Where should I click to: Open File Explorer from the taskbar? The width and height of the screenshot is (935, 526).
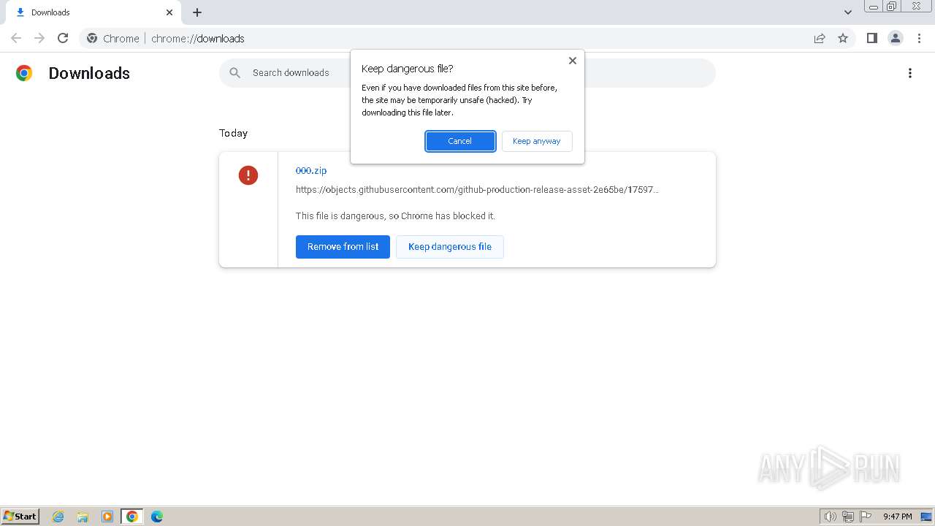coord(83,517)
